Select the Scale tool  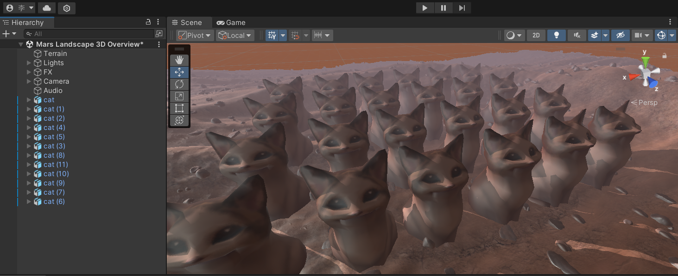(x=179, y=96)
